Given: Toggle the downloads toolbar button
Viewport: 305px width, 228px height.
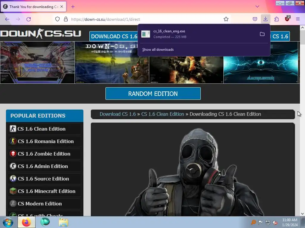Looking at the screenshot, I should [x=265, y=19].
